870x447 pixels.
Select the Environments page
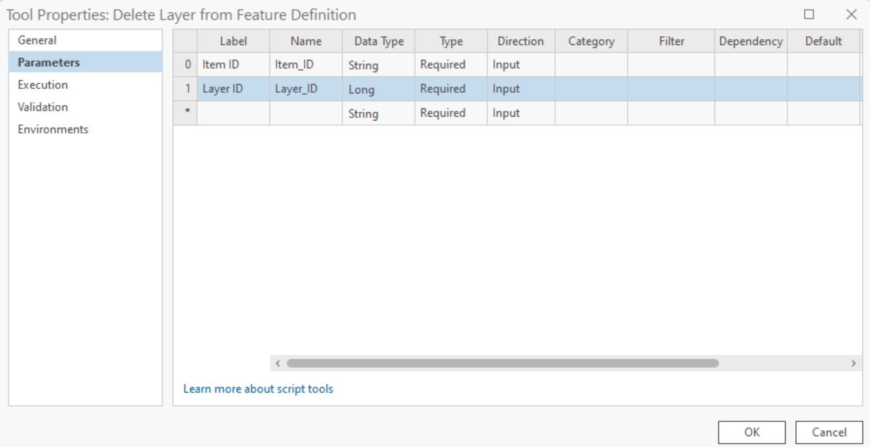53,129
